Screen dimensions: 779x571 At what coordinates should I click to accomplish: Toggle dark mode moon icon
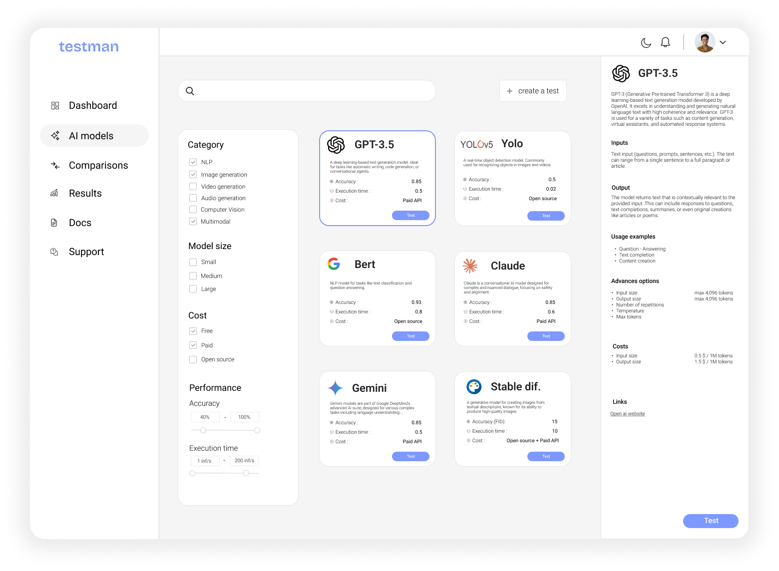click(646, 43)
